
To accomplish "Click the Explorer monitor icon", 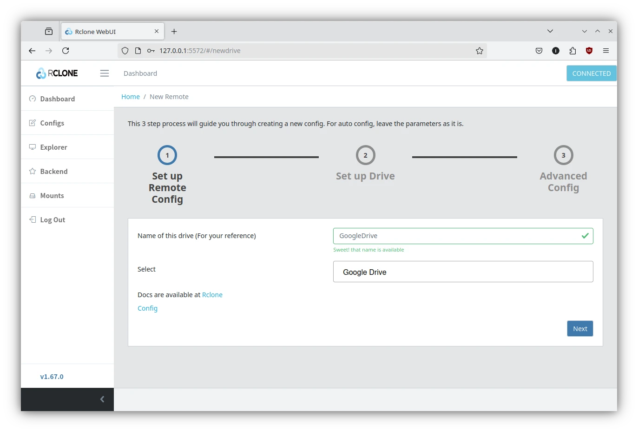I will [x=33, y=147].
